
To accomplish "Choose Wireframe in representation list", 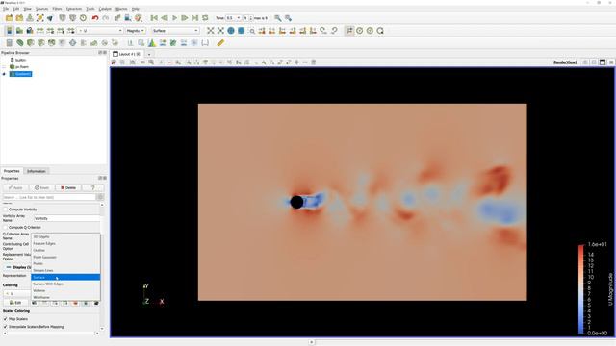I will pyautogui.click(x=65, y=297).
